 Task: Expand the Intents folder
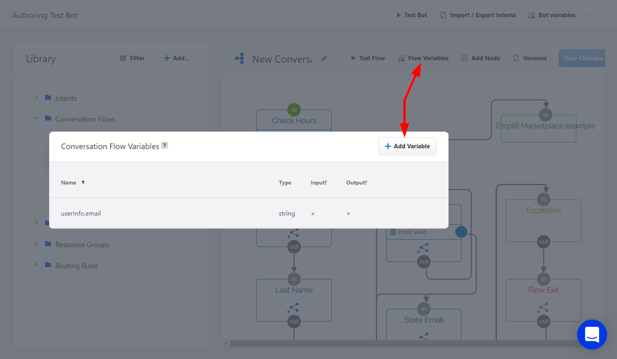coord(37,98)
